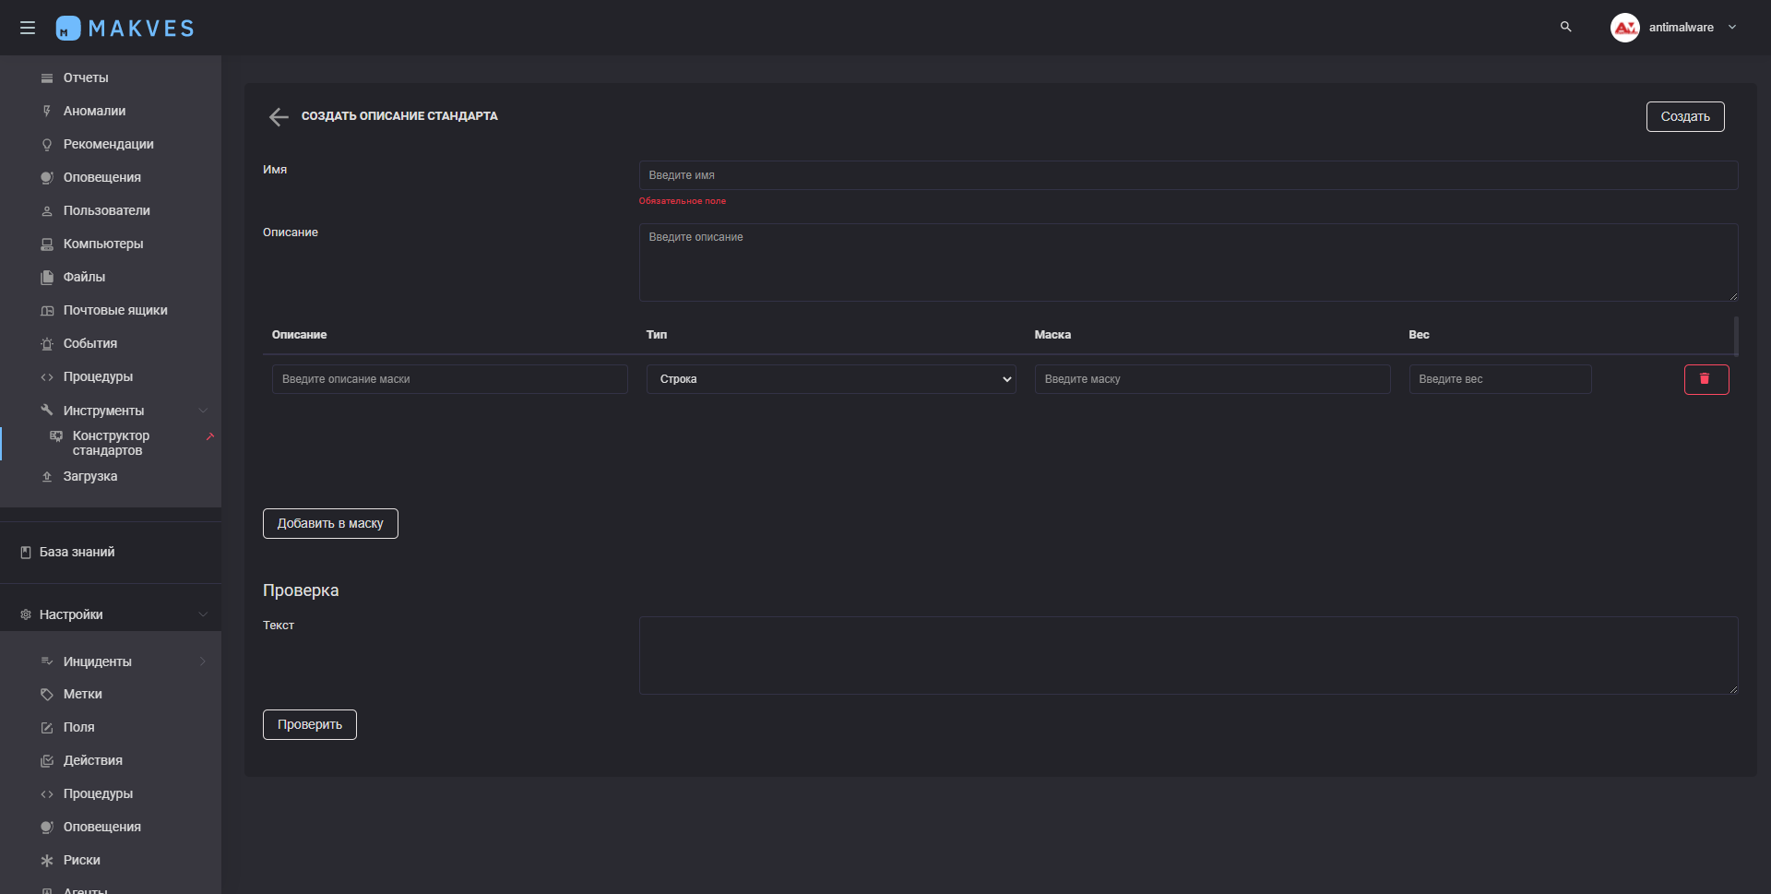Click the События bug icon
The image size is (1771, 894).
pyautogui.click(x=47, y=344)
